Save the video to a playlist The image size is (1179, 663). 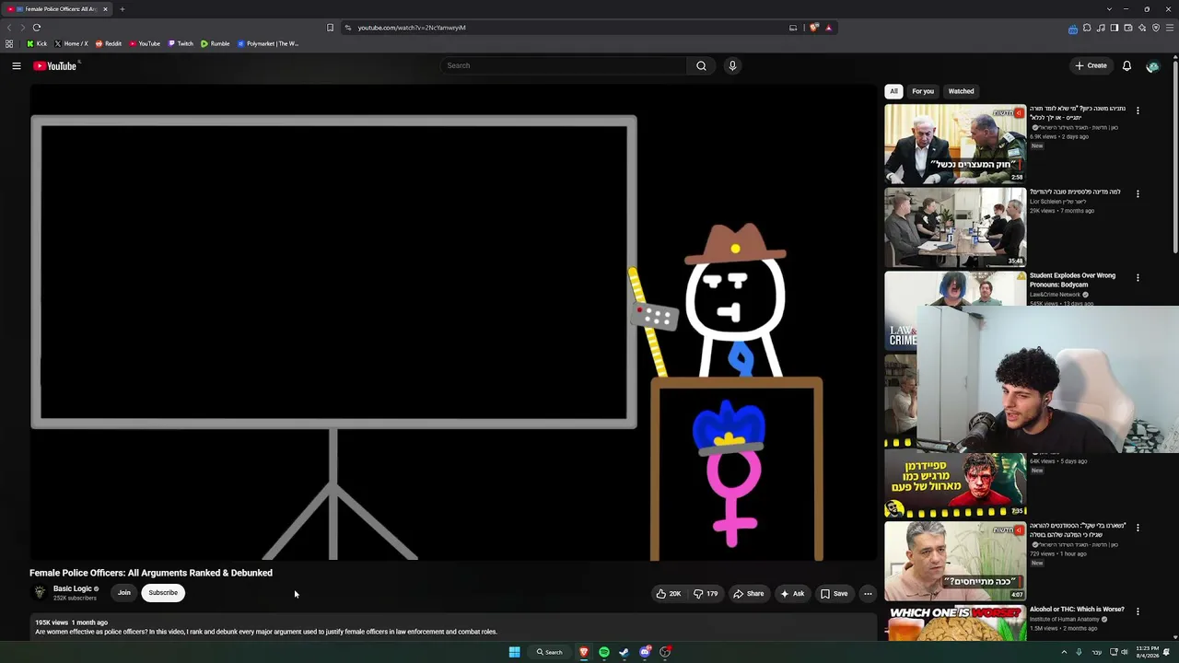tap(835, 594)
